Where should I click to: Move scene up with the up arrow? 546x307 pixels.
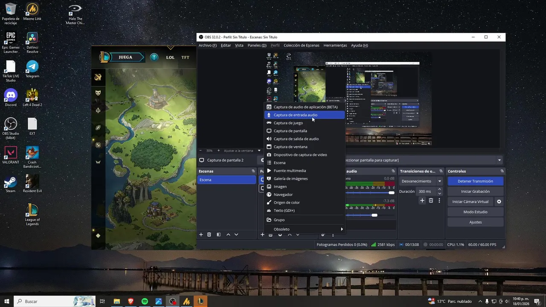coord(228,235)
